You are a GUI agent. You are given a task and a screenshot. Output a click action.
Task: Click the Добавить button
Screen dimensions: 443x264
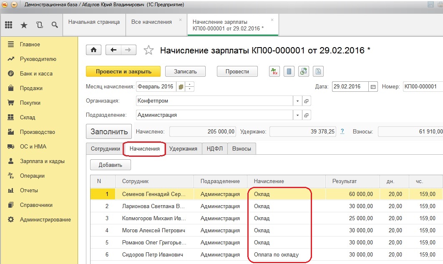(x=111, y=165)
